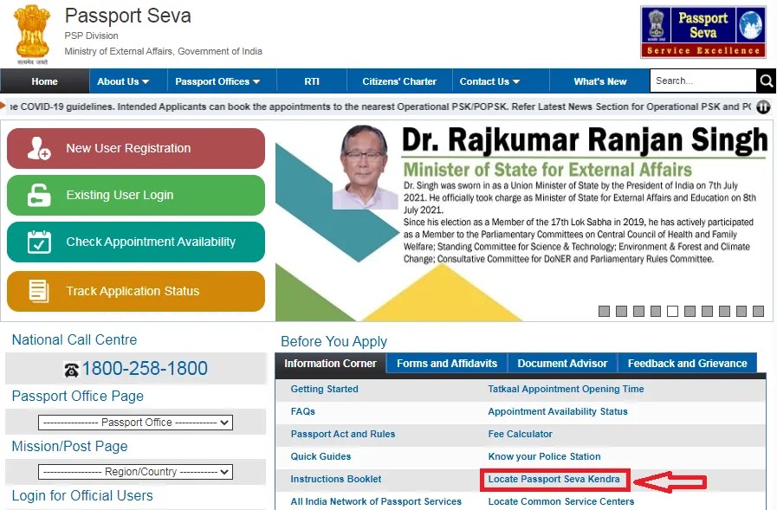
Task: Expand the Contact Us menu
Action: [x=489, y=81]
